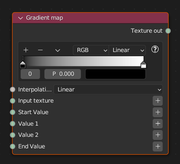
Task: Click the Interpolation input socket
Action: [13, 90]
